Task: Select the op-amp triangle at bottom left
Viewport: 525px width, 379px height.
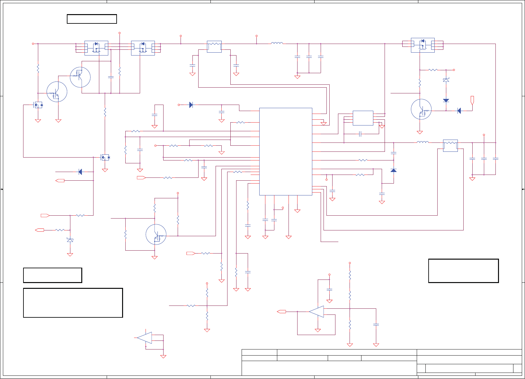Action: [145, 338]
